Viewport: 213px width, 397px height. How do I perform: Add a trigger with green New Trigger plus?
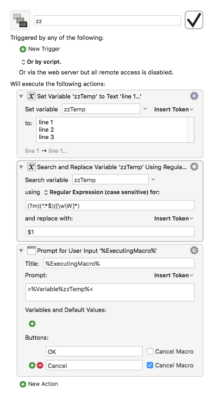(23, 49)
